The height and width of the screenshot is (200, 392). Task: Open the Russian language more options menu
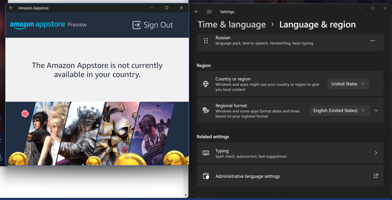click(x=372, y=40)
